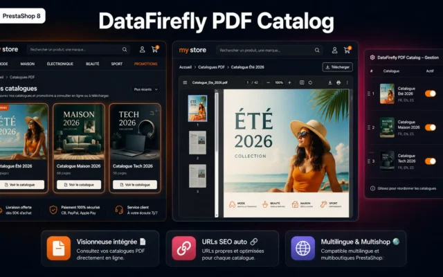
Task: Click the drag handle of catalogue row 1
Action: [x=369, y=93]
